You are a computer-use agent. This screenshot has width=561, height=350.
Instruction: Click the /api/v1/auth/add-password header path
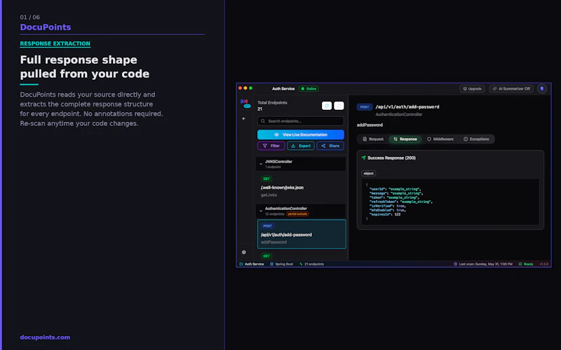coord(407,107)
